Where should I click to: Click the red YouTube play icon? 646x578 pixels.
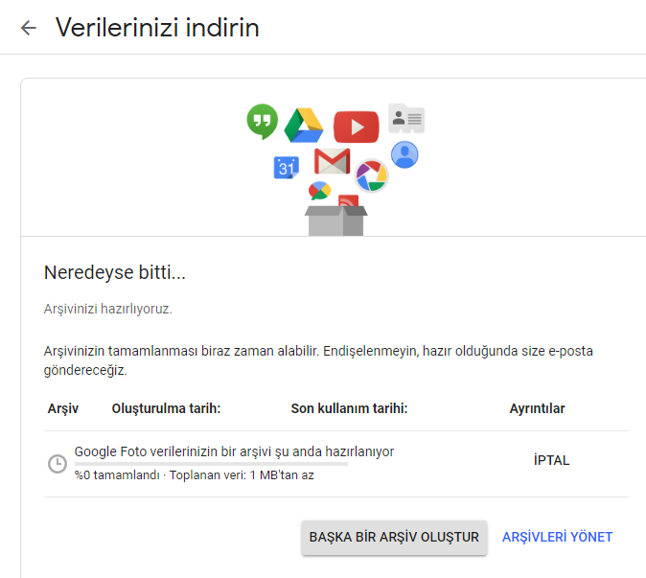(x=356, y=127)
